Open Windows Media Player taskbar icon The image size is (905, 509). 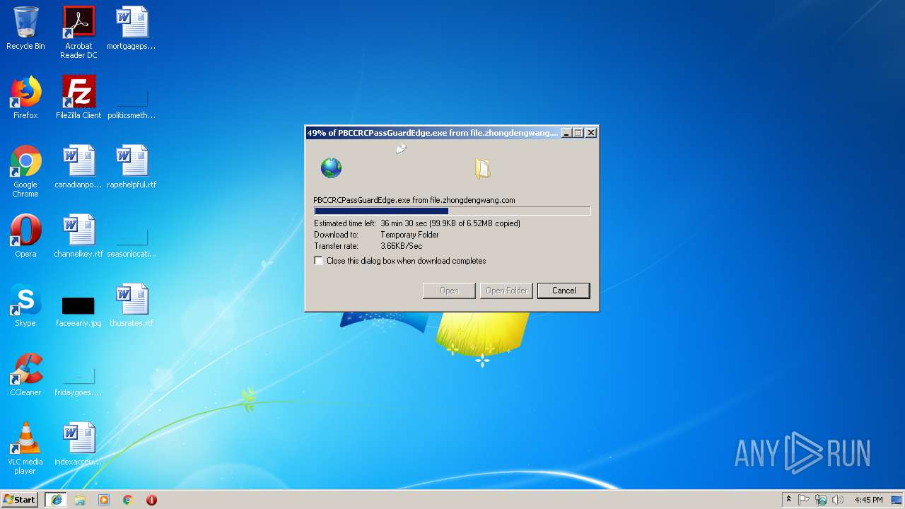[104, 500]
